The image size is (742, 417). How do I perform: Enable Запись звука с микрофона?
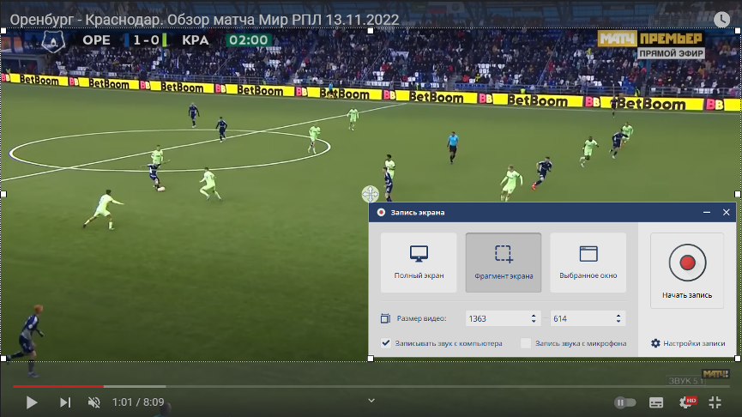tap(526, 343)
